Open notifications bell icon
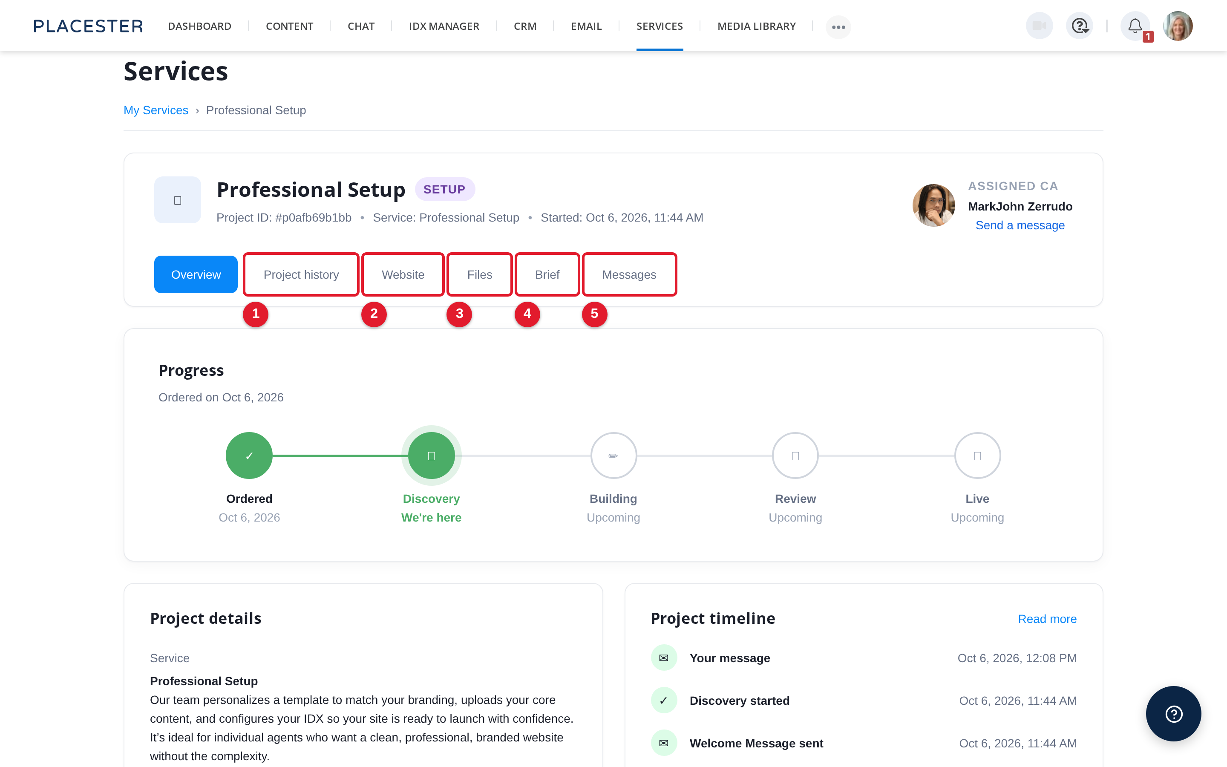The image size is (1227, 767). pyautogui.click(x=1135, y=26)
